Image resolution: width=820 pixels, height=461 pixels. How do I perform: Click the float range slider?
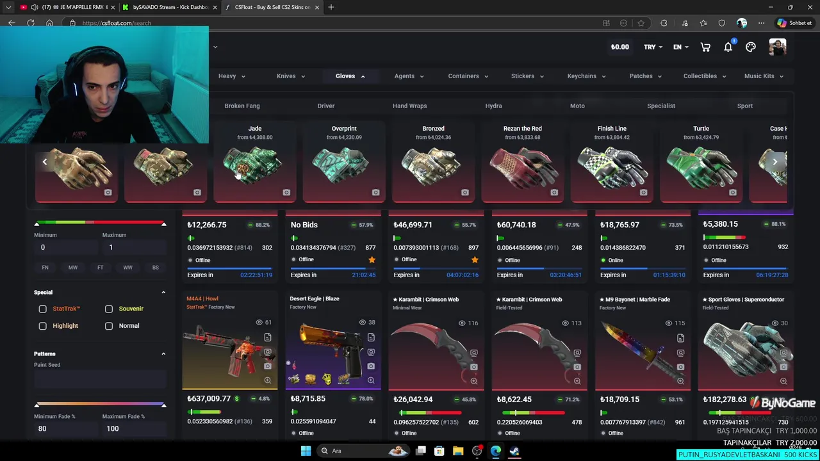point(100,223)
